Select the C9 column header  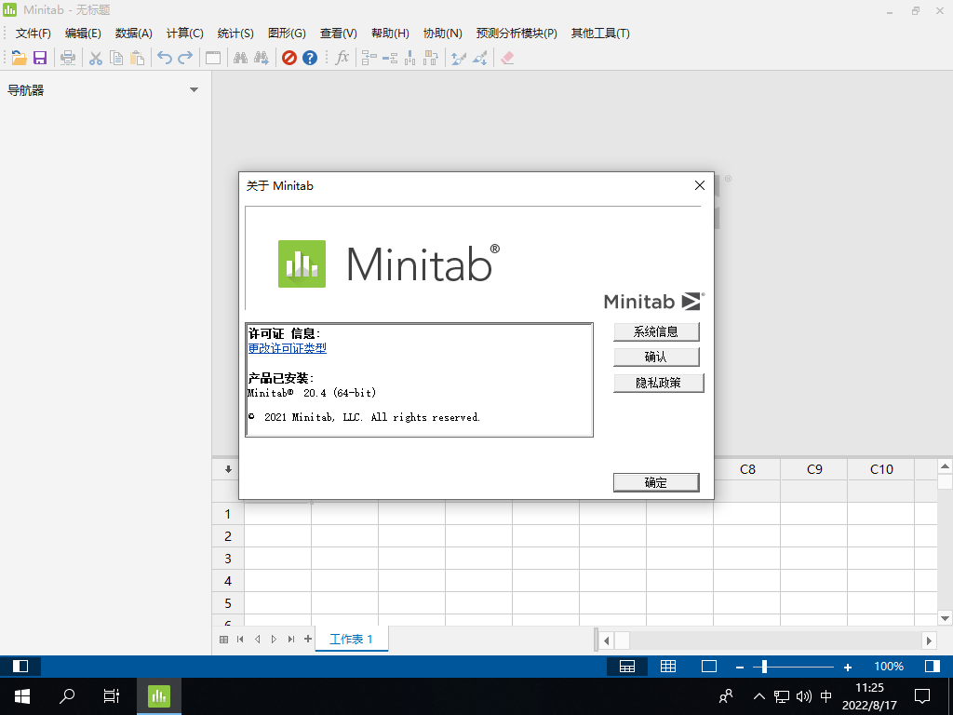coord(814,469)
